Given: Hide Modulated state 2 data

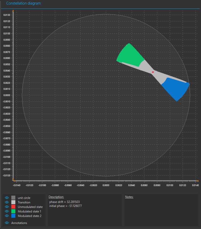Looking at the screenshot, I should click(7, 216).
